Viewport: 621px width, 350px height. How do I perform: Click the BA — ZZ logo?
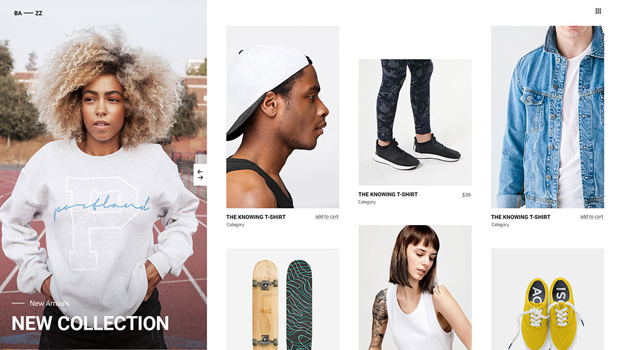[x=28, y=13]
